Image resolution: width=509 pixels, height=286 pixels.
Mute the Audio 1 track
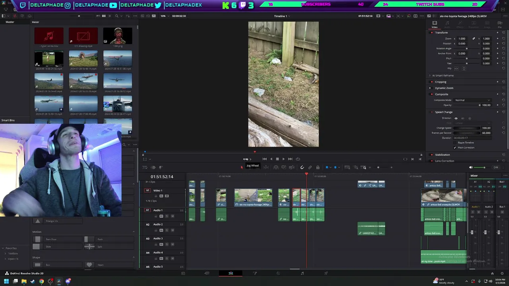click(173, 216)
